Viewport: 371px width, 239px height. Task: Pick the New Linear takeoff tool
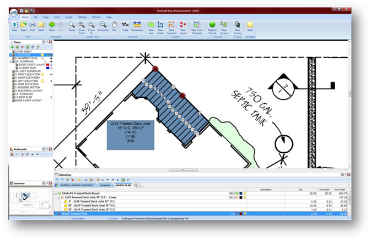[160, 25]
